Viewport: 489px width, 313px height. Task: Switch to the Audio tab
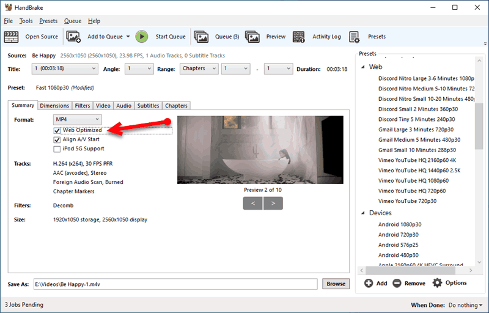(x=124, y=106)
